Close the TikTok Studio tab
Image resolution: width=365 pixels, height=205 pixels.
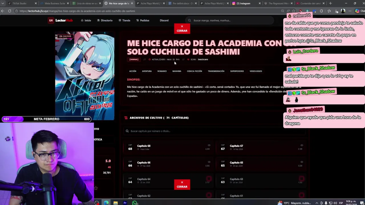point(36,3)
